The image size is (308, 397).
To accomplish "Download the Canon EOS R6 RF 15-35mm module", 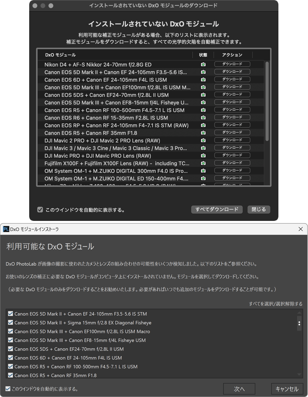I will [232, 117].
